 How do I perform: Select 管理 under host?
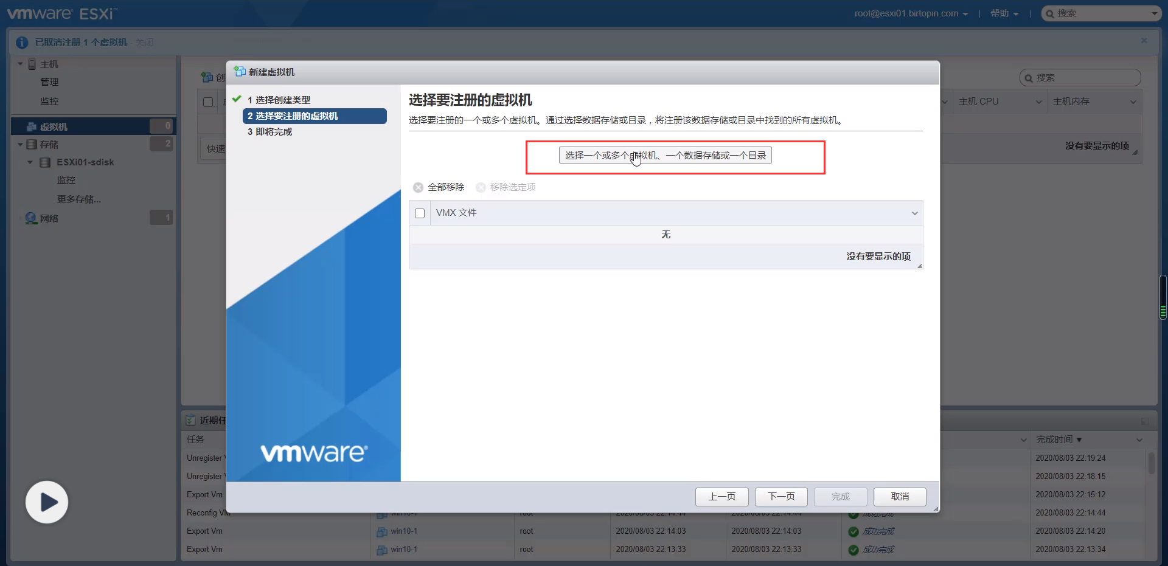(49, 82)
